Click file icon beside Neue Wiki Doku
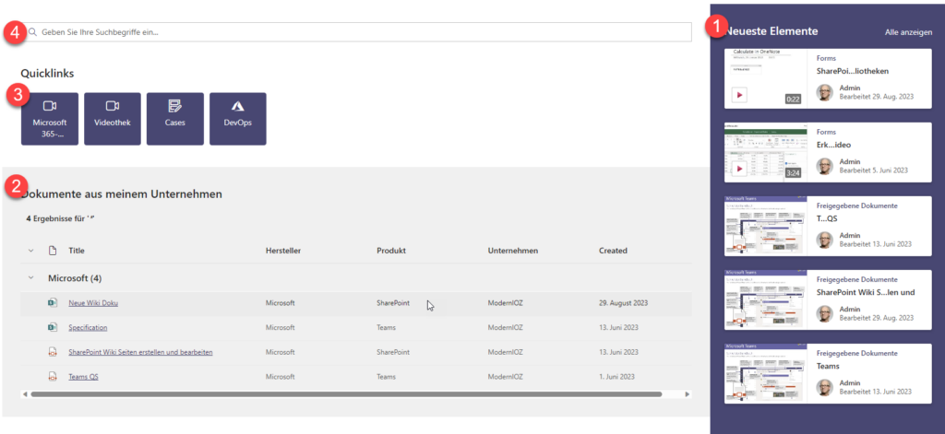The height and width of the screenshot is (434, 945). [53, 303]
